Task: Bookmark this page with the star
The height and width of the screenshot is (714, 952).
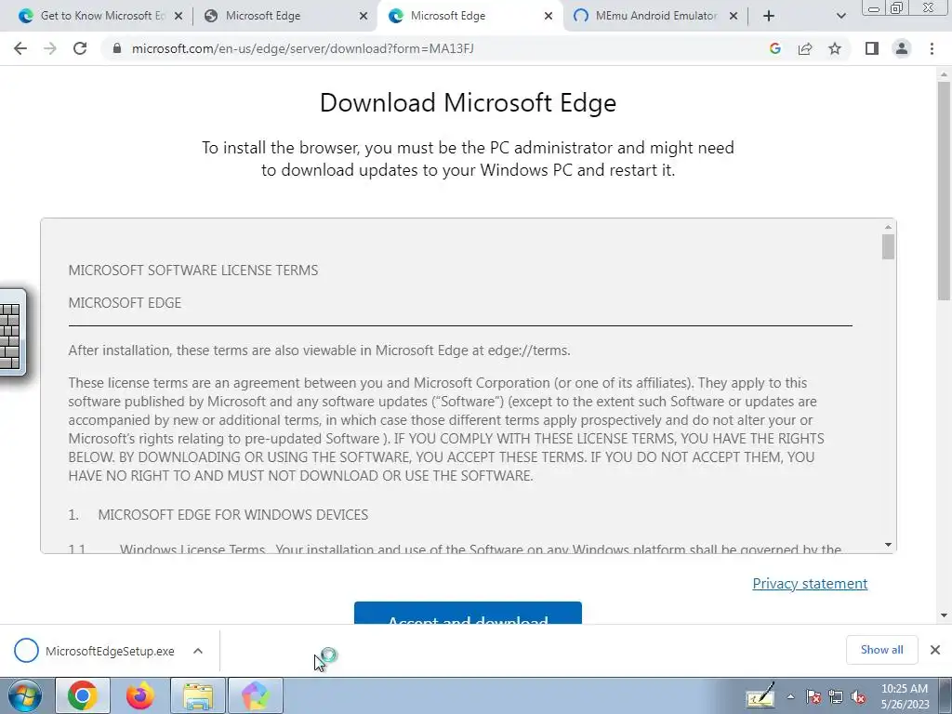Action: [835, 48]
